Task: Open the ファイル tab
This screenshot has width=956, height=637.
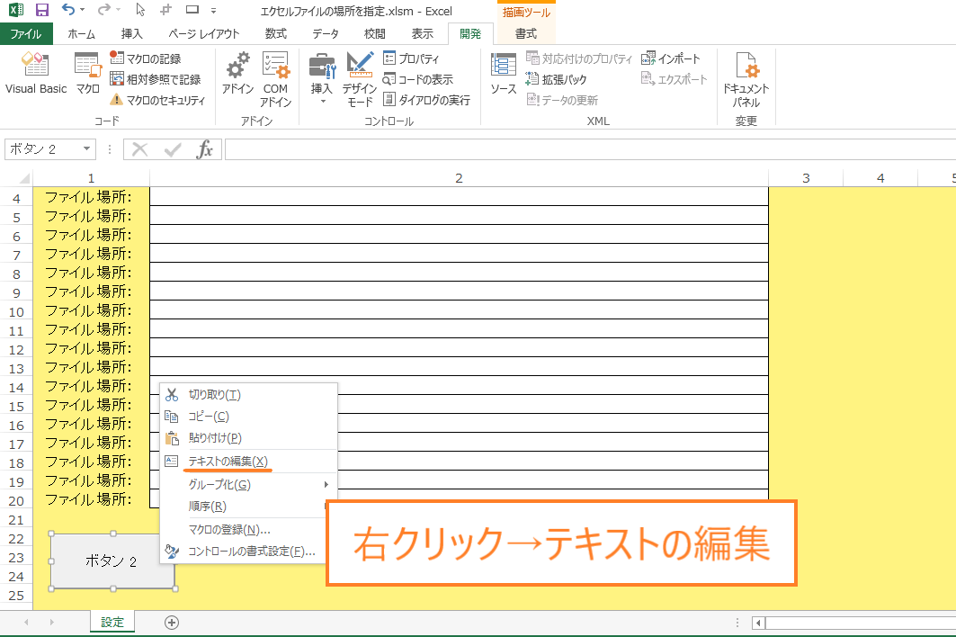Action: 26,33
